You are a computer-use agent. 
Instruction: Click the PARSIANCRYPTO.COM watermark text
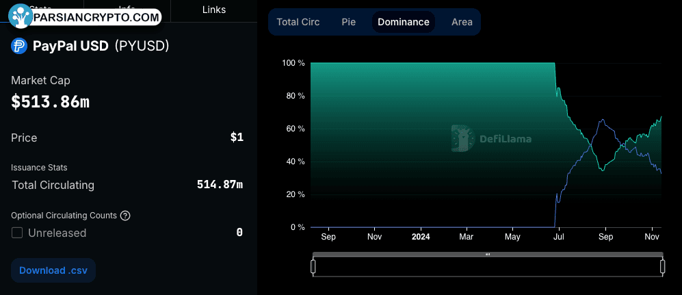96,18
